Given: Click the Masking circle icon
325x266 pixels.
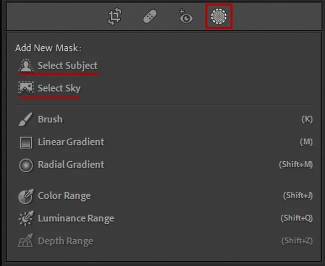Looking at the screenshot, I should (x=219, y=17).
